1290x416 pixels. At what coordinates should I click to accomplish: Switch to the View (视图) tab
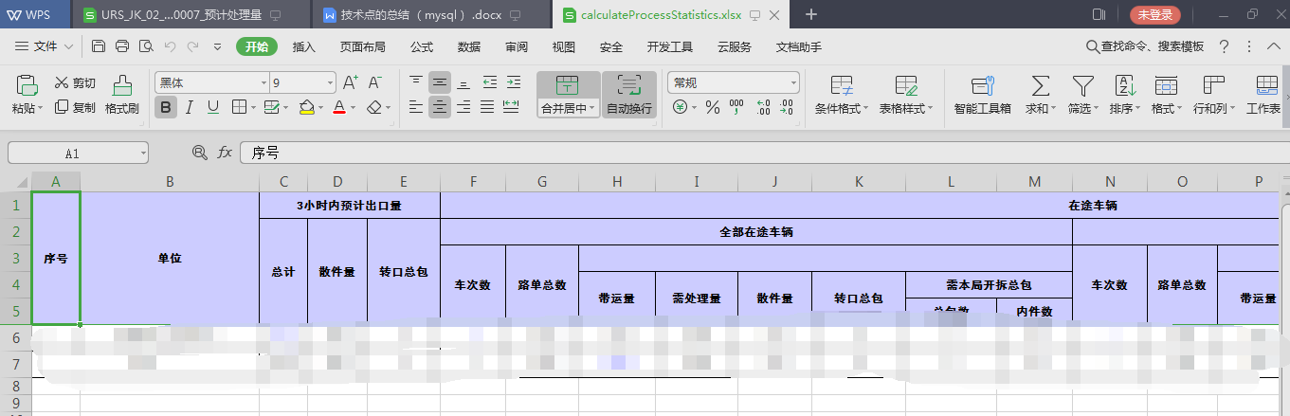(564, 46)
